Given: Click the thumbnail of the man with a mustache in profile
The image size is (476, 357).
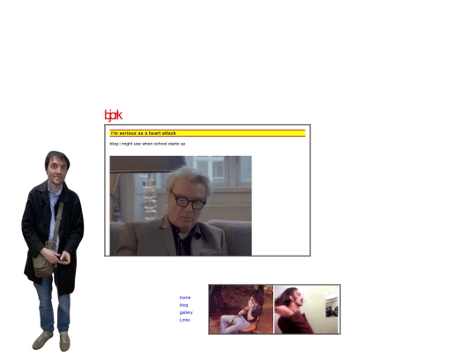Looking at the screenshot, I should pyautogui.click(x=307, y=309).
